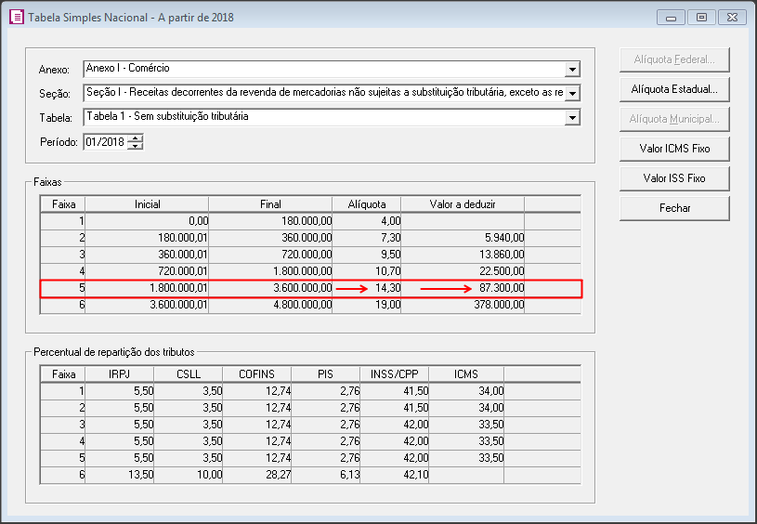The image size is (757, 524).
Task: Click Alíquota column header
Action: (x=367, y=204)
